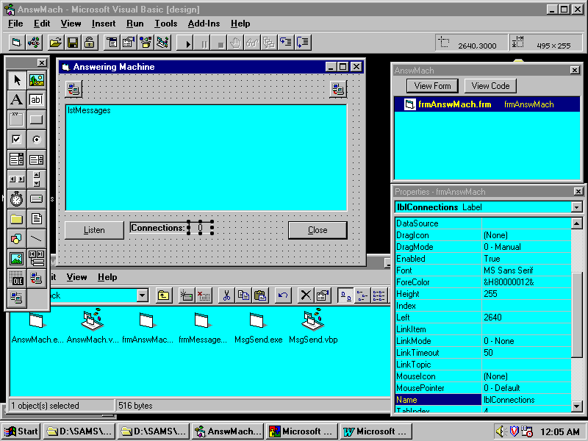588x441 pixels.
Task: Select the CheckBox control in toolbox
Action: click(x=16, y=140)
